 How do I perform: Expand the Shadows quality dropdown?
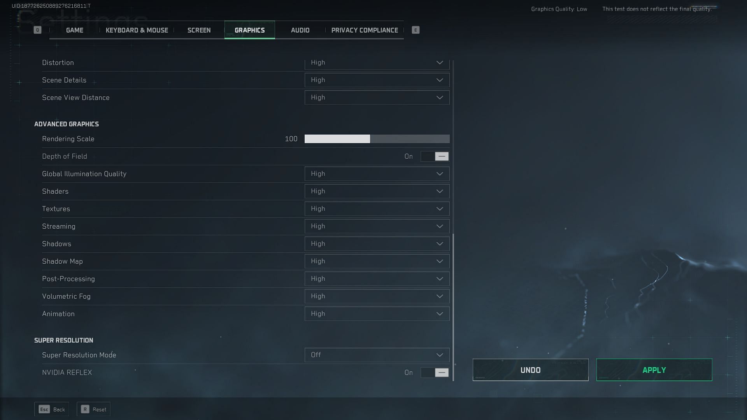point(439,243)
